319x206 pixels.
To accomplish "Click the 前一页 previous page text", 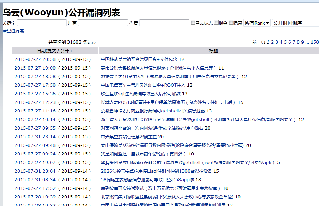I will [259, 42].
